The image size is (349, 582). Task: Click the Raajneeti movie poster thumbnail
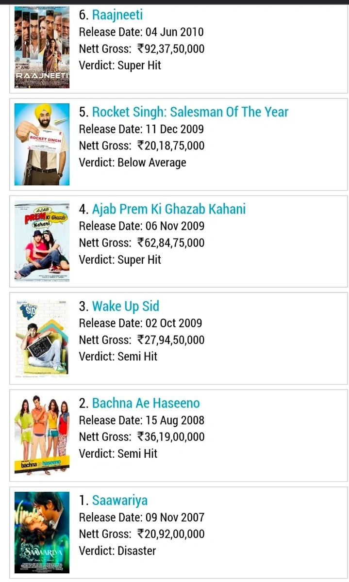point(42,47)
